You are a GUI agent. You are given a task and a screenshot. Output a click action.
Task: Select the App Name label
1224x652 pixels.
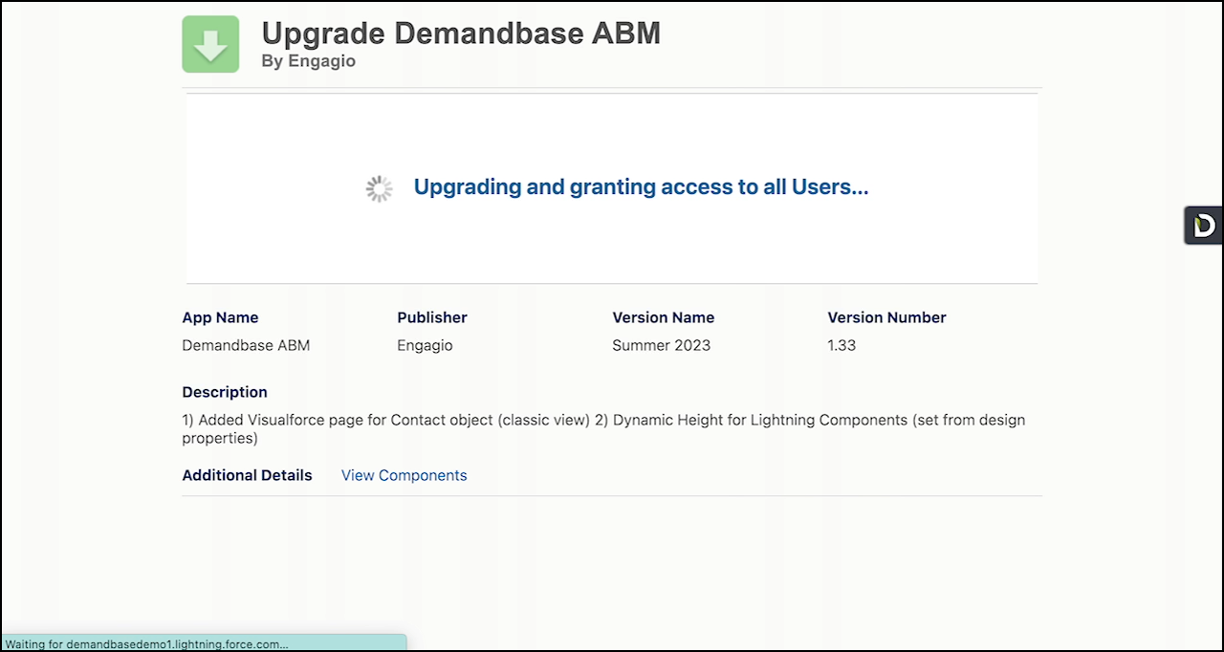tap(220, 317)
